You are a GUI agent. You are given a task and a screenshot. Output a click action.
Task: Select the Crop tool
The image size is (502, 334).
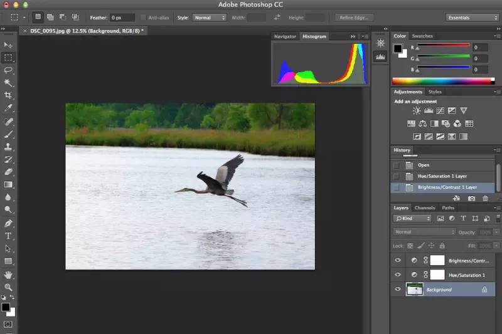point(8,95)
